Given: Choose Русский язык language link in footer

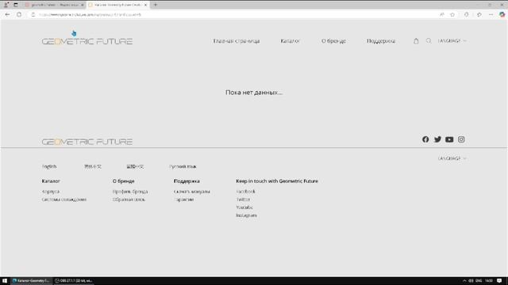Looking at the screenshot, I should [183, 166].
